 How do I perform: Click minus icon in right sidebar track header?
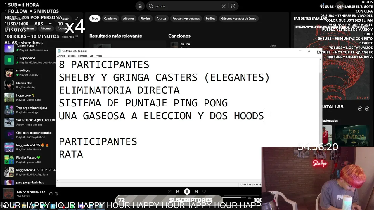pos(360,109)
